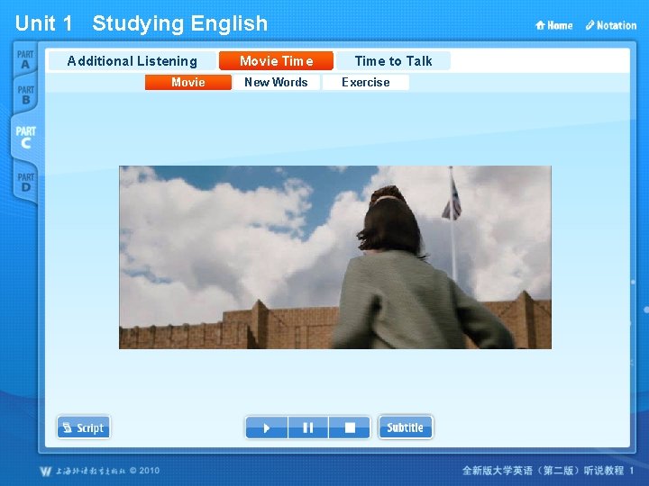Select the Movie sub-tab
This screenshot has width=649, height=486.
(187, 82)
